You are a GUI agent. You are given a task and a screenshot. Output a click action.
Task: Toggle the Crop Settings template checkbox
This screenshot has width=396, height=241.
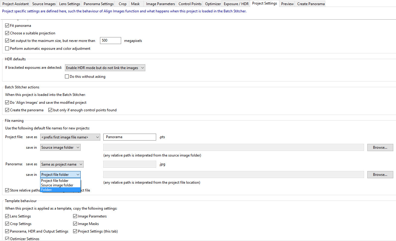tap(7, 224)
